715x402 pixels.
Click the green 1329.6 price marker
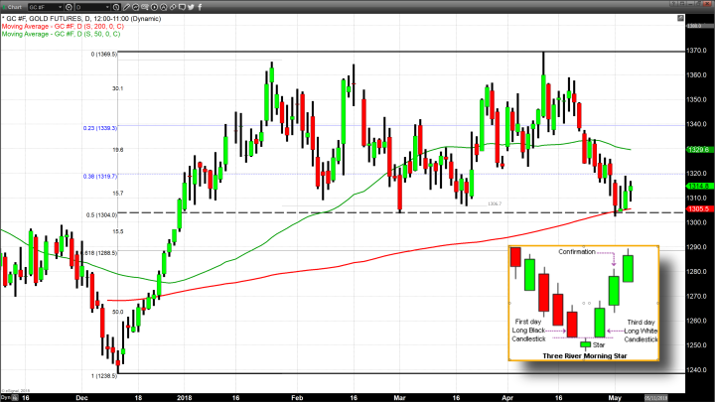[698, 150]
